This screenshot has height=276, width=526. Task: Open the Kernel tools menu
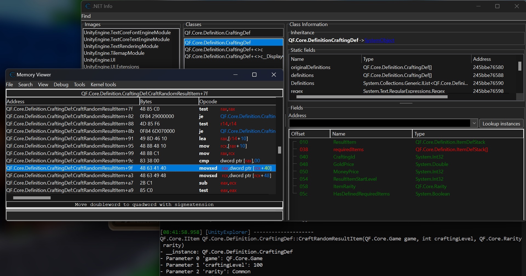(103, 85)
